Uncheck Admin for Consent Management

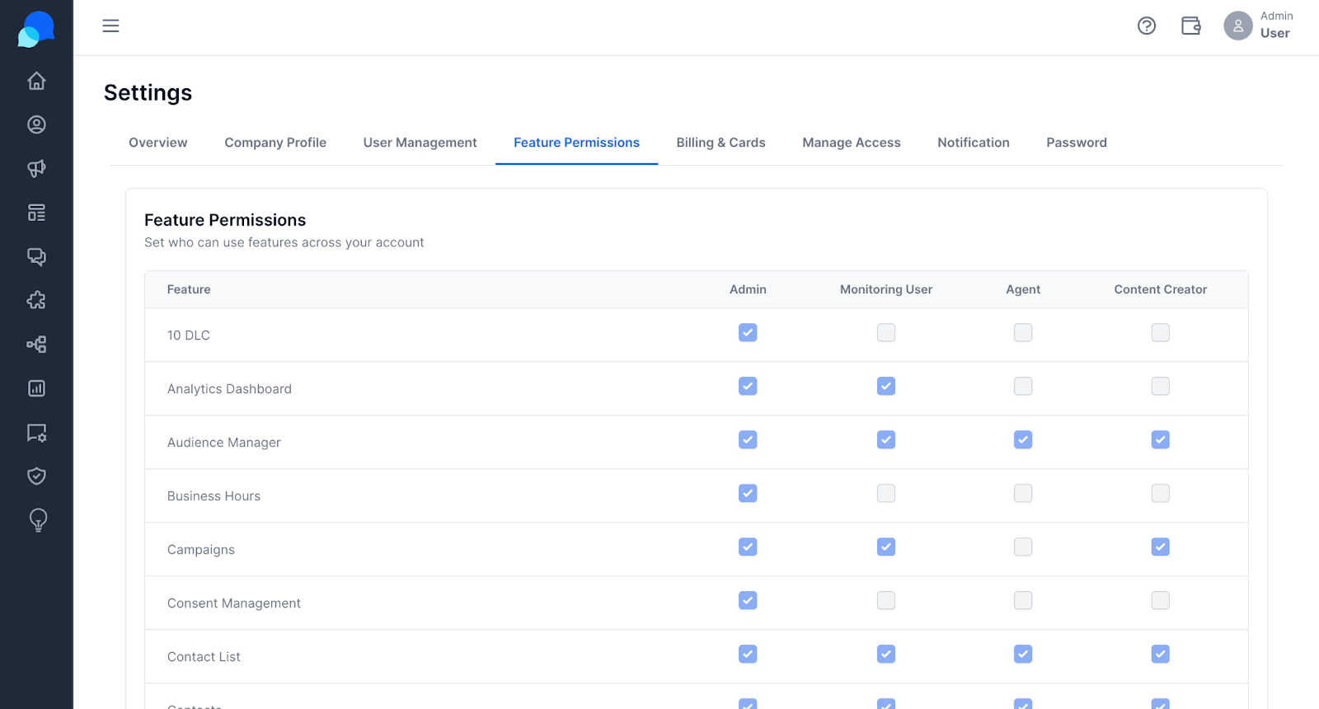pos(748,600)
